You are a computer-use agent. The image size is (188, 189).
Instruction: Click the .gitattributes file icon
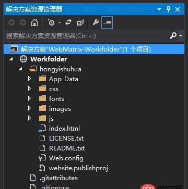coord(33,178)
